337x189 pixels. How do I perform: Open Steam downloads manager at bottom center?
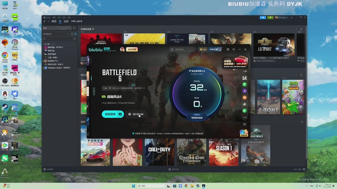[174, 169]
